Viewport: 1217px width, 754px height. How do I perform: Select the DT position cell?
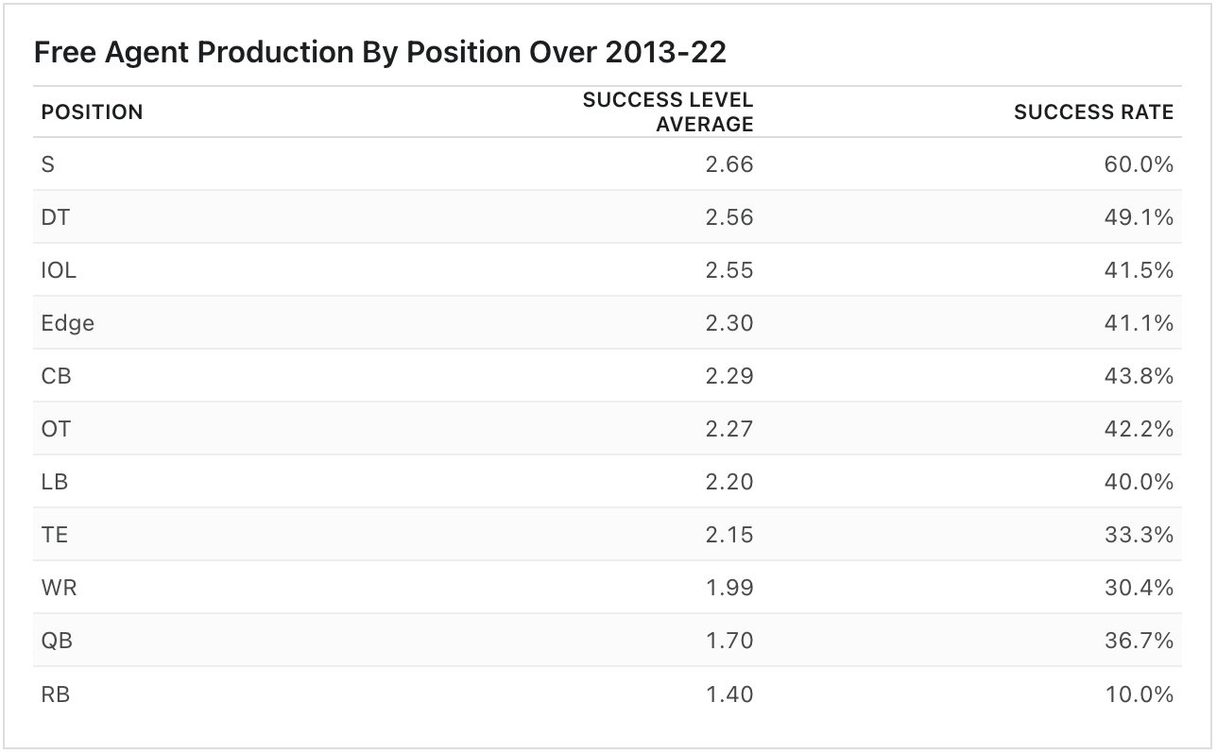(56, 218)
